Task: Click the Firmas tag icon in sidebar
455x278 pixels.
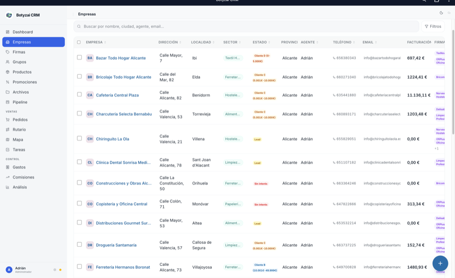Action: coord(8,52)
